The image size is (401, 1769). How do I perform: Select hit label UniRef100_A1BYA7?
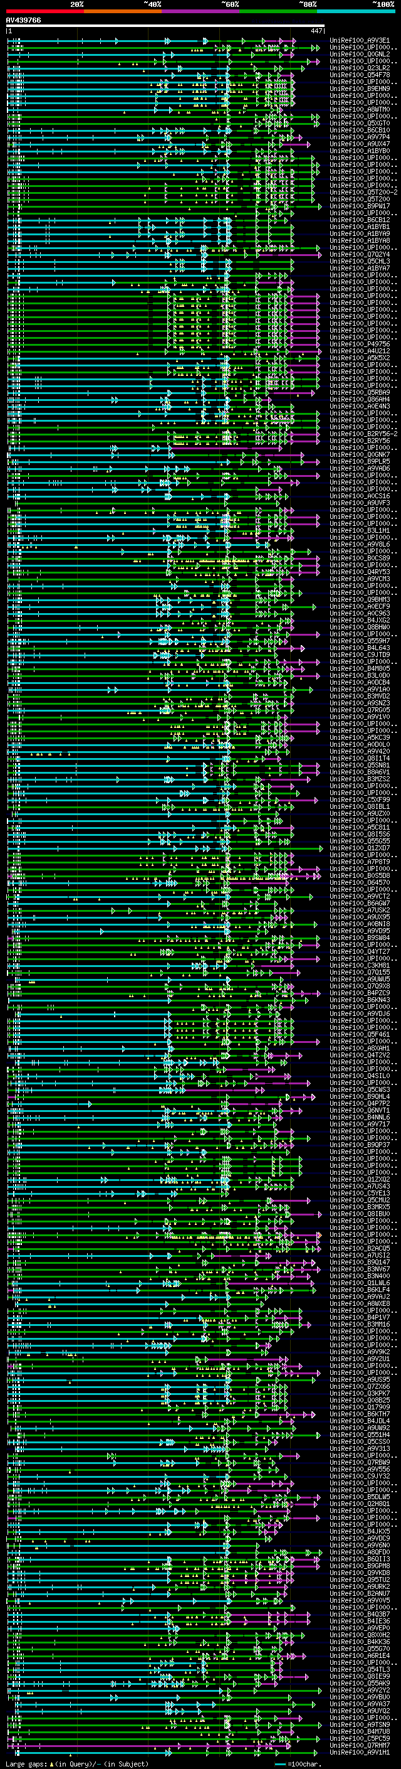coord(360,268)
